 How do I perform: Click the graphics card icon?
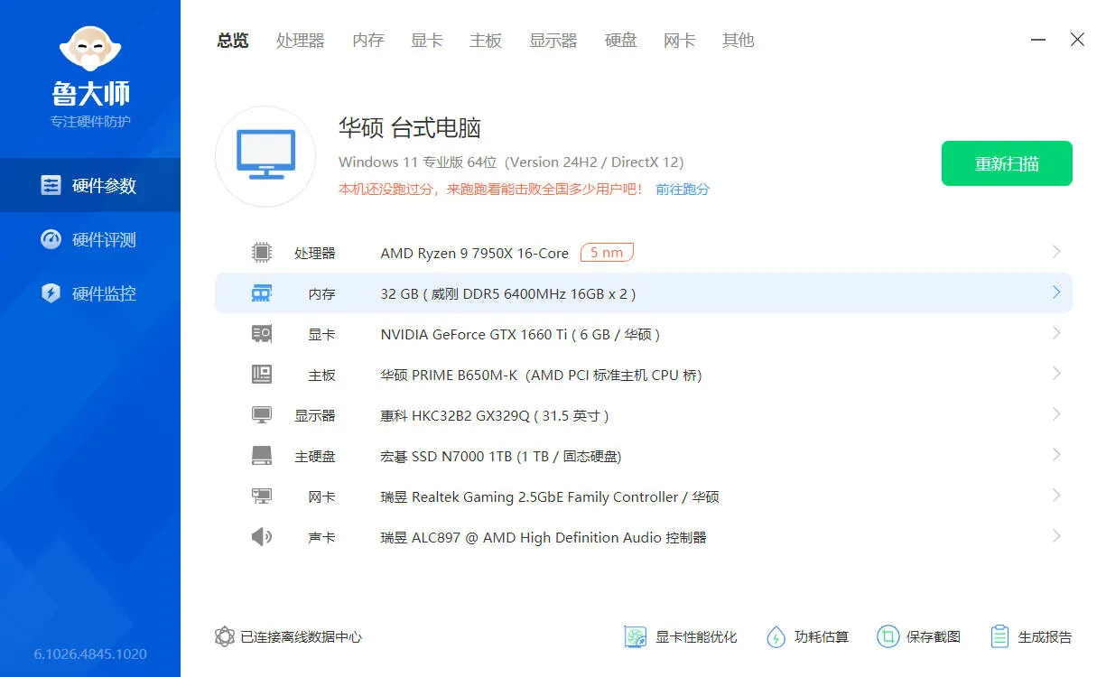tap(262, 334)
